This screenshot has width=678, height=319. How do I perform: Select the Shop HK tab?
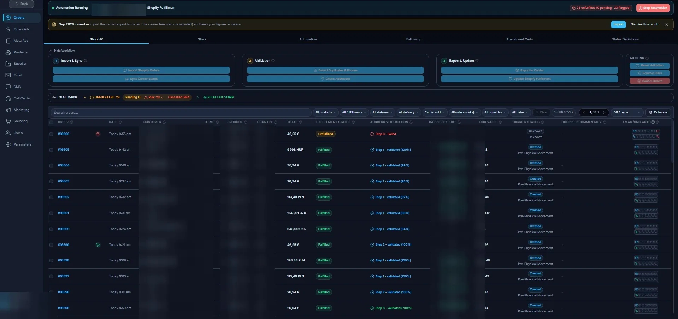(x=96, y=39)
